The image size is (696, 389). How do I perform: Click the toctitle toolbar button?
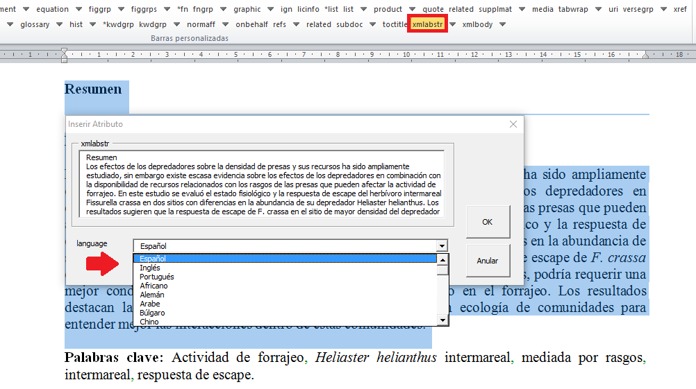[x=395, y=24]
